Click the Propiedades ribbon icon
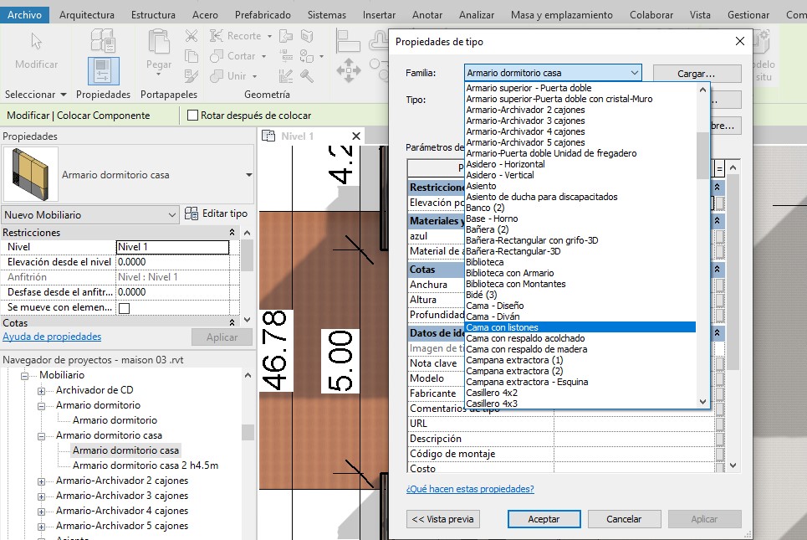The width and height of the screenshot is (807, 540). (103, 70)
